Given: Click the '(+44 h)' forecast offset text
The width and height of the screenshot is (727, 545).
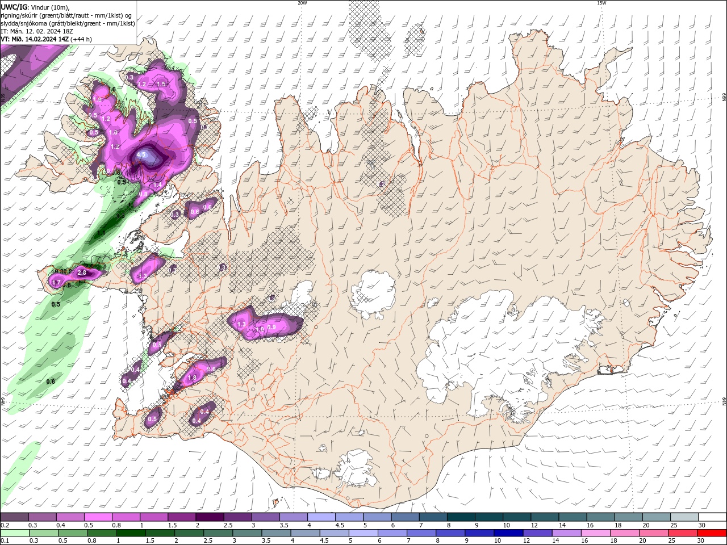Looking at the screenshot, I should click(81, 39).
